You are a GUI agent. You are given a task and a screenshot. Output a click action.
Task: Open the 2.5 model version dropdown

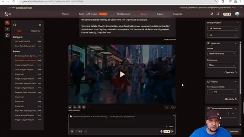click(x=223, y=35)
